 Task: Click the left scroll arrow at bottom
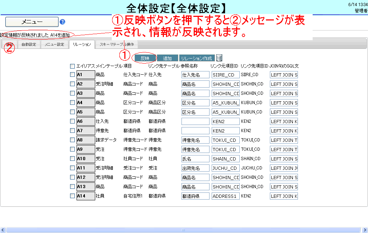coord(3,230)
